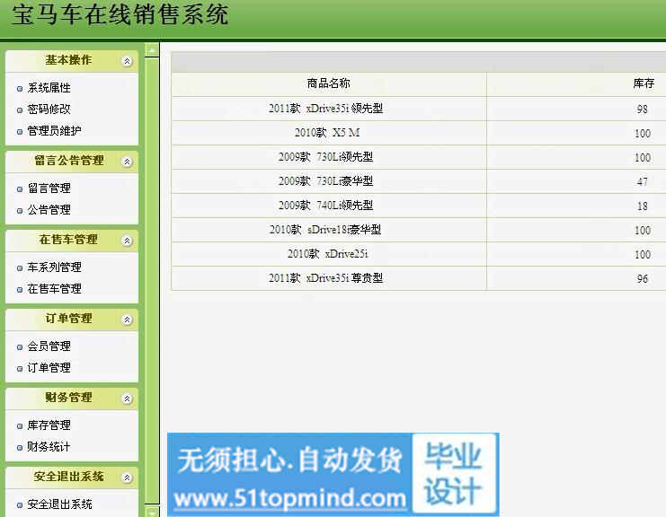Open 财务统计 menu entry

tap(49, 447)
